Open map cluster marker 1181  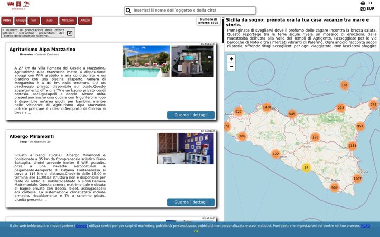coord(352,146)
